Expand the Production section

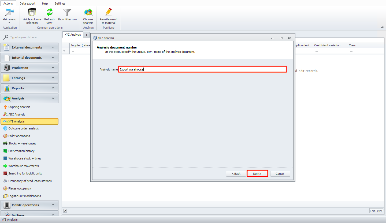pyautogui.click(x=29, y=68)
